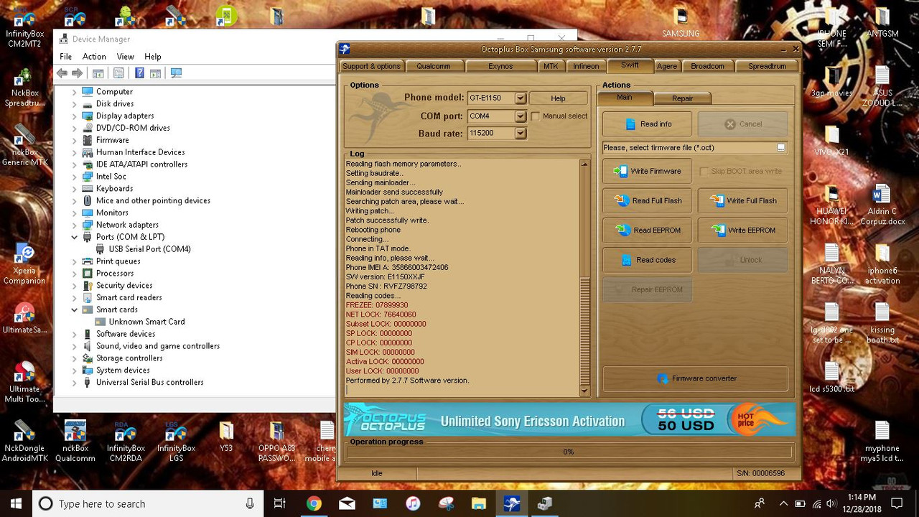This screenshot has width=919, height=517.
Task: Open File Explorer from the taskbar
Action: (x=479, y=503)
